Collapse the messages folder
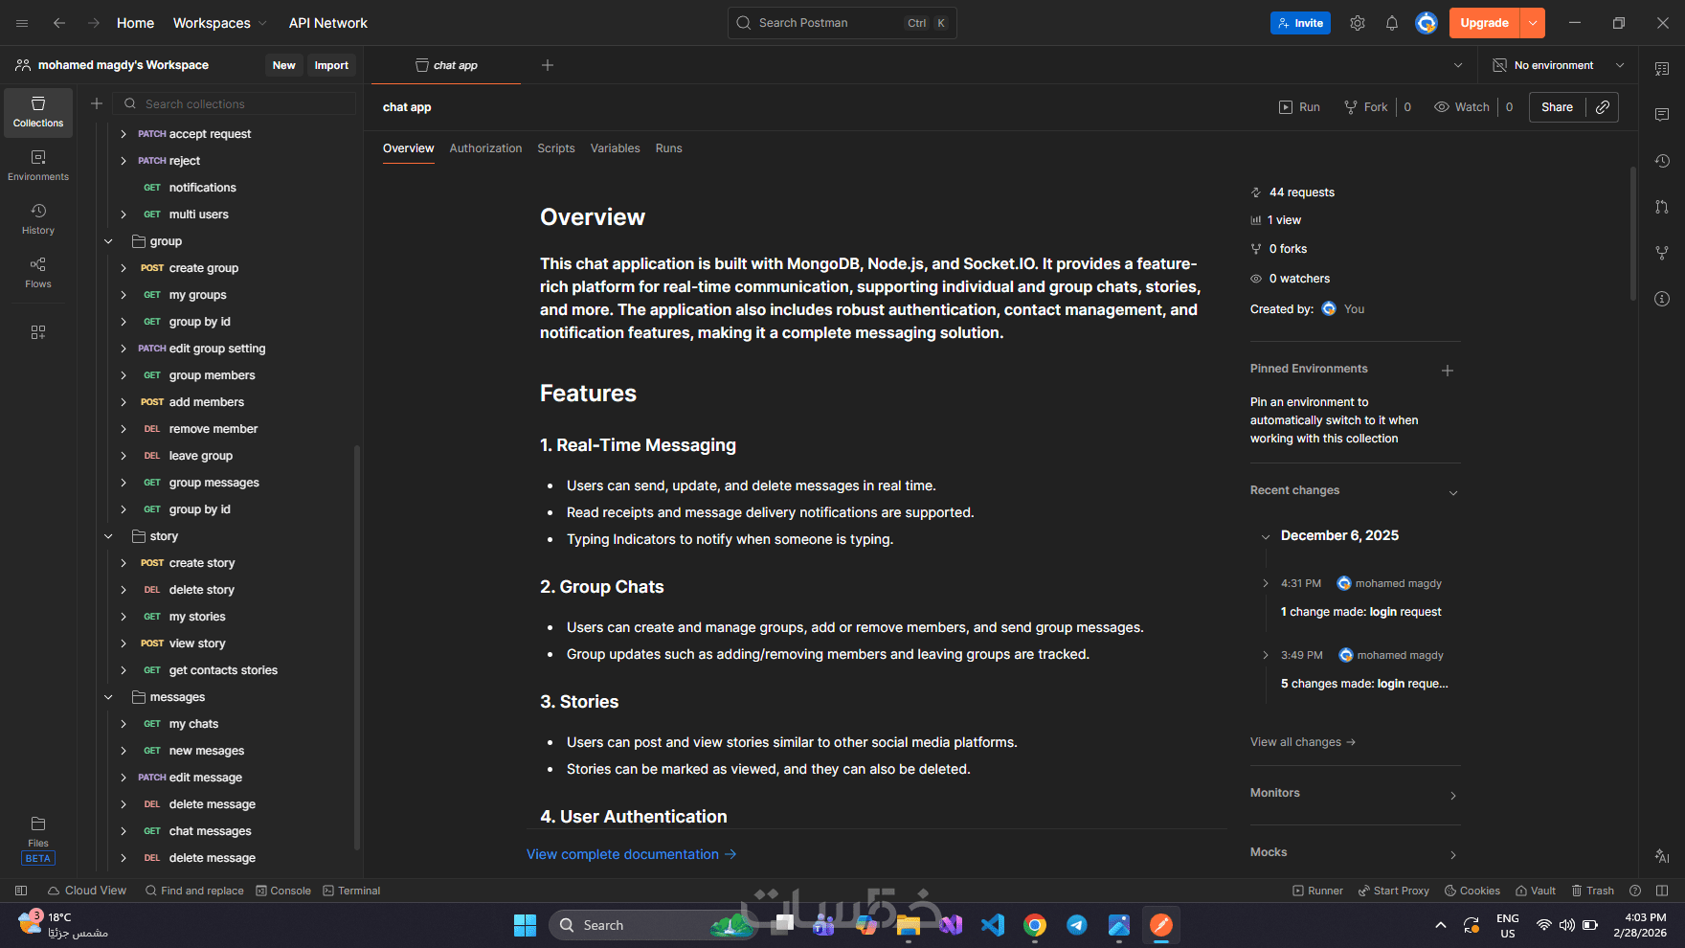Image resolution: width=1685 pixels, height=948 pixels. [108, 697]
